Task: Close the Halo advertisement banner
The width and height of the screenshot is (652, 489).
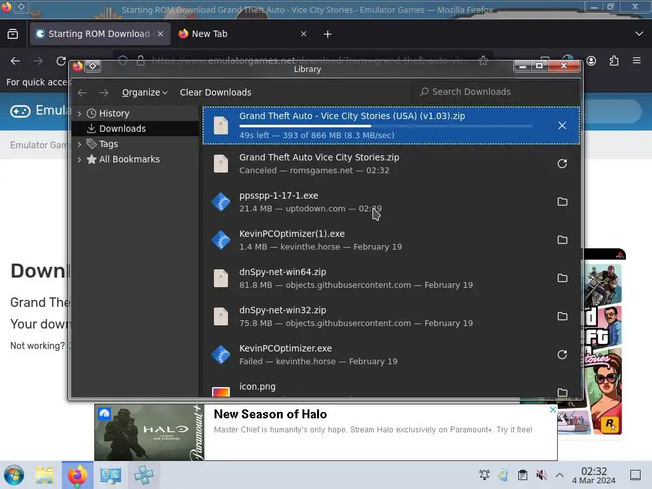Action: [x=553, y=409]
